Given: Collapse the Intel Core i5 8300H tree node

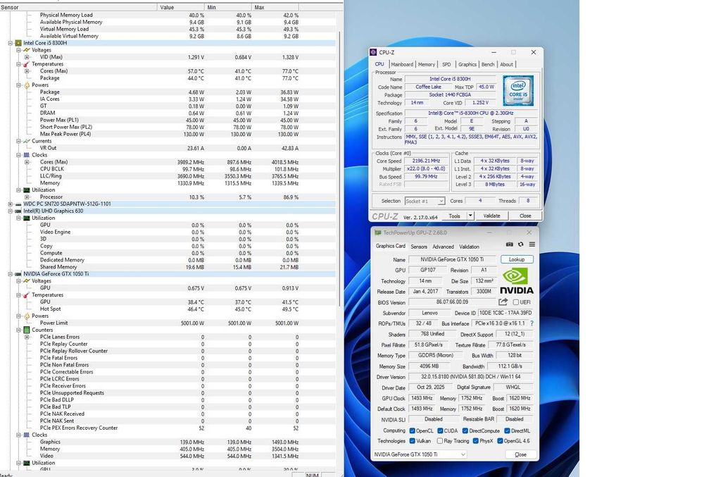Looking at the screenshot, I should 11,43.
